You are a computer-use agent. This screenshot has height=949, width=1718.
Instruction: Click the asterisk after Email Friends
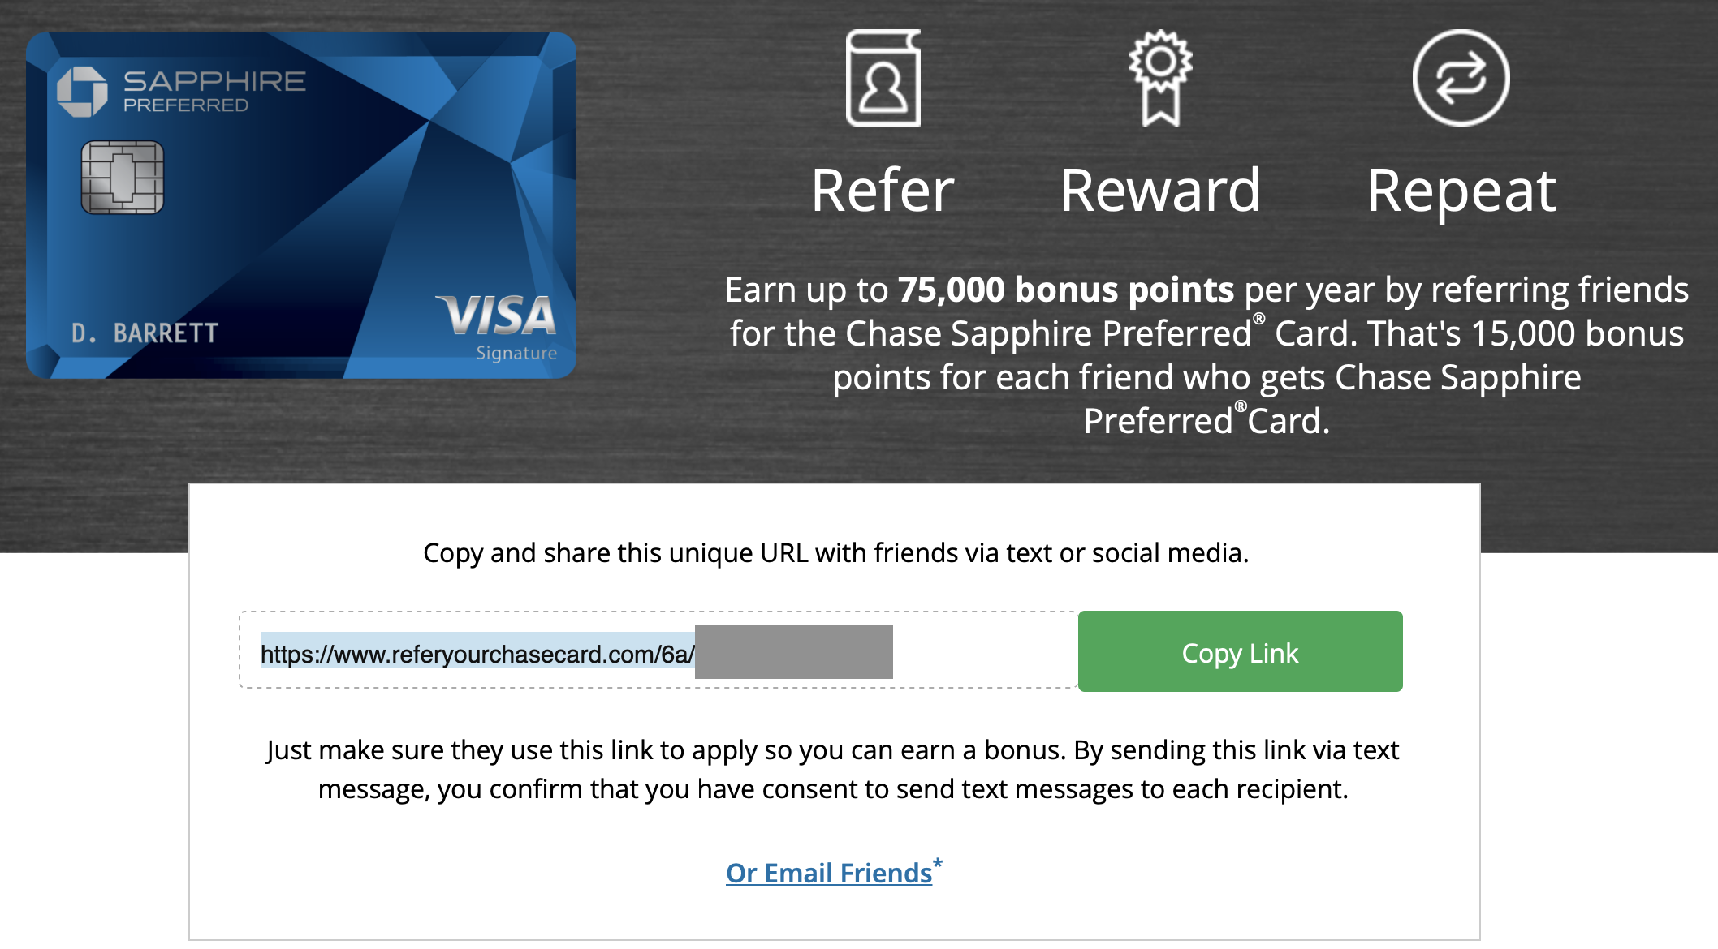tap(938, 864)
